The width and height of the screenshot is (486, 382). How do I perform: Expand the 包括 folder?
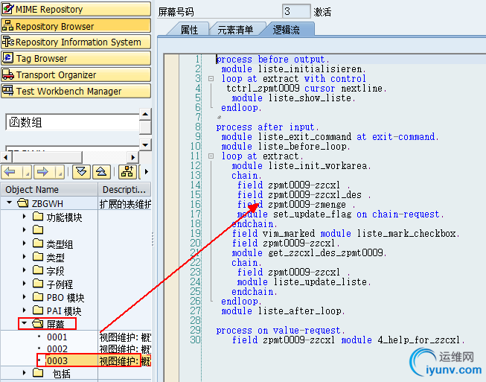[24, 373]
